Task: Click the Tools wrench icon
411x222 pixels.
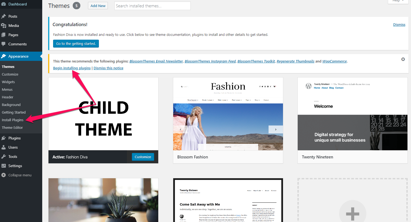Action: 4,157
